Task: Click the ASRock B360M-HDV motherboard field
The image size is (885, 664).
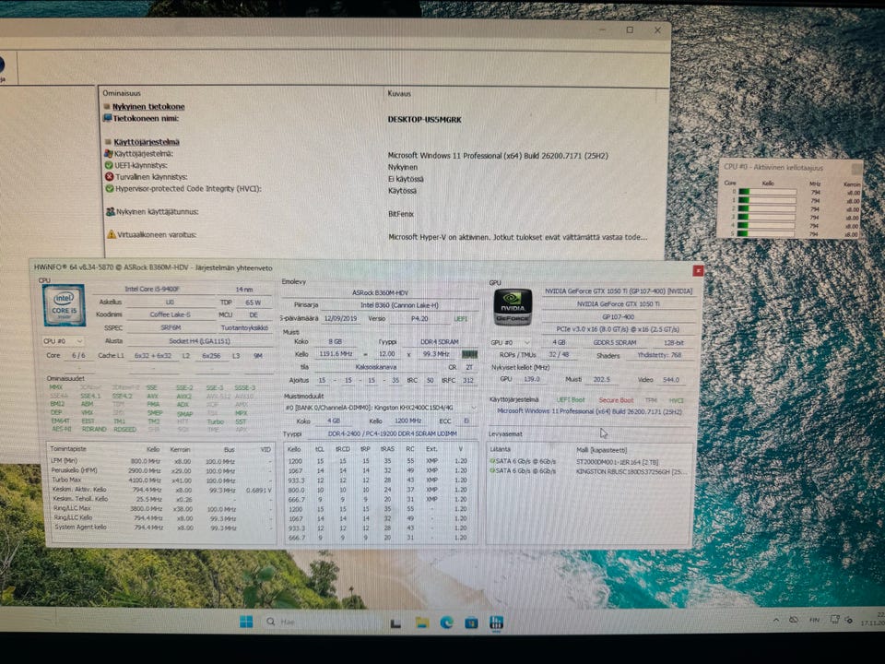Action: 380,293
